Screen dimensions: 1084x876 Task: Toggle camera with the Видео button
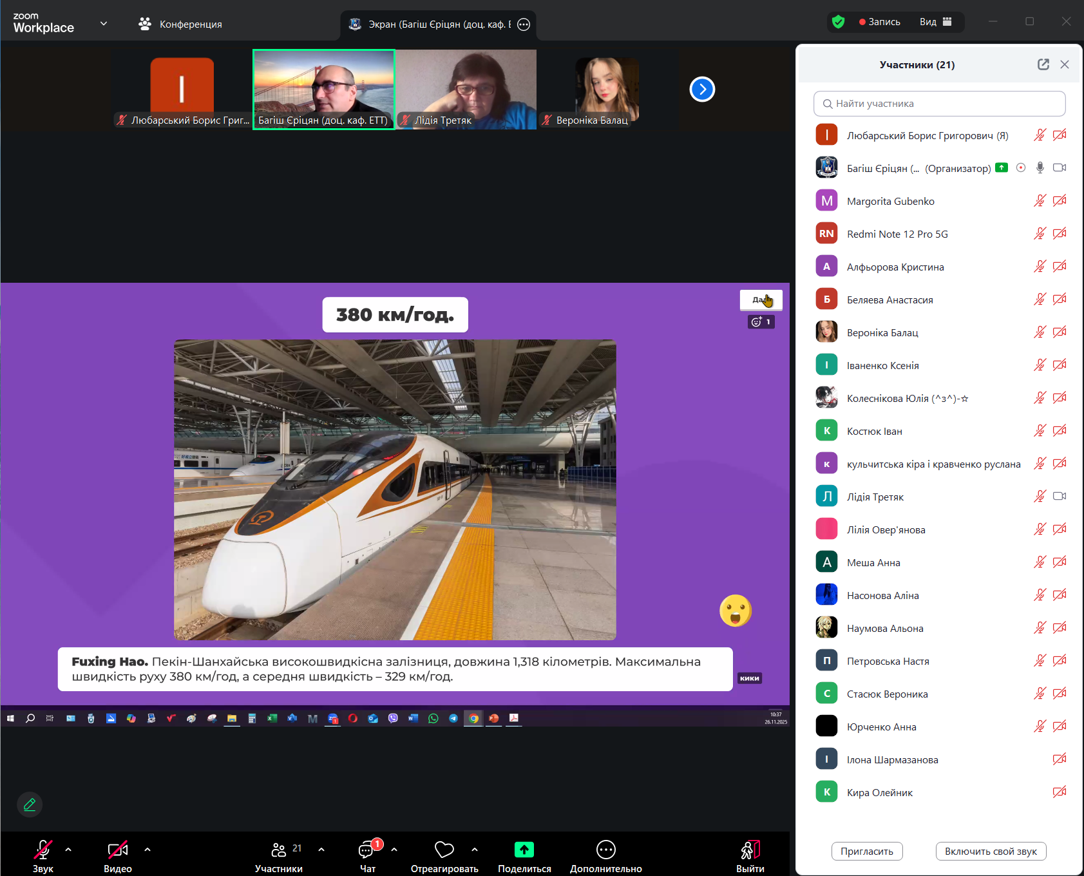(x=117, y=850)
